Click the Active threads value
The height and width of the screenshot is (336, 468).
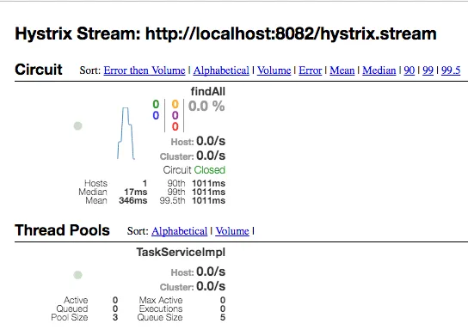click(115, 300)
